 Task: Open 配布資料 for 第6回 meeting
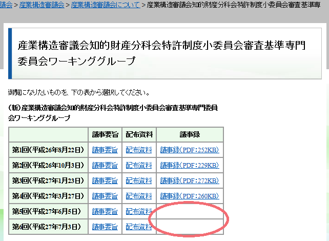coord(139,227)
